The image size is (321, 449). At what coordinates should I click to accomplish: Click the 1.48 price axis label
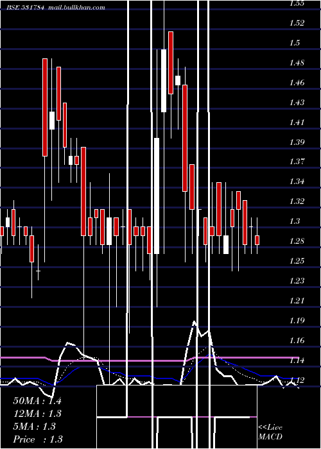pyautogui.click(x=297, y=63)
